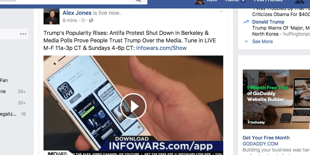This screenshot has height=155, width=310.
Task: Open the Donald Trump trending topic
Action: click(x=268, y=22)
